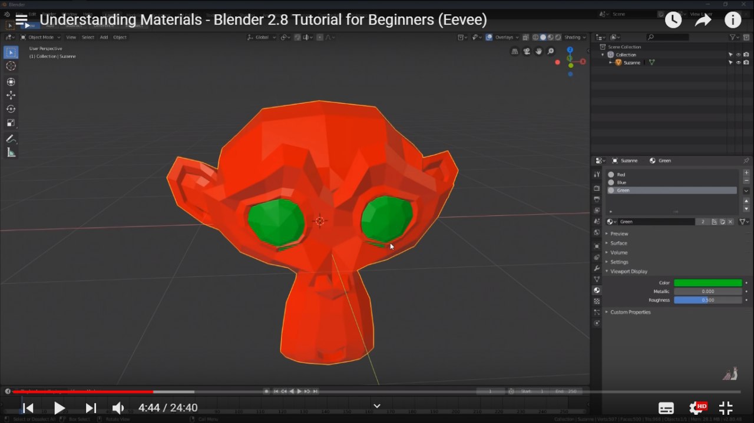Expand the Suzanne object in outliner

pos(610,62)
